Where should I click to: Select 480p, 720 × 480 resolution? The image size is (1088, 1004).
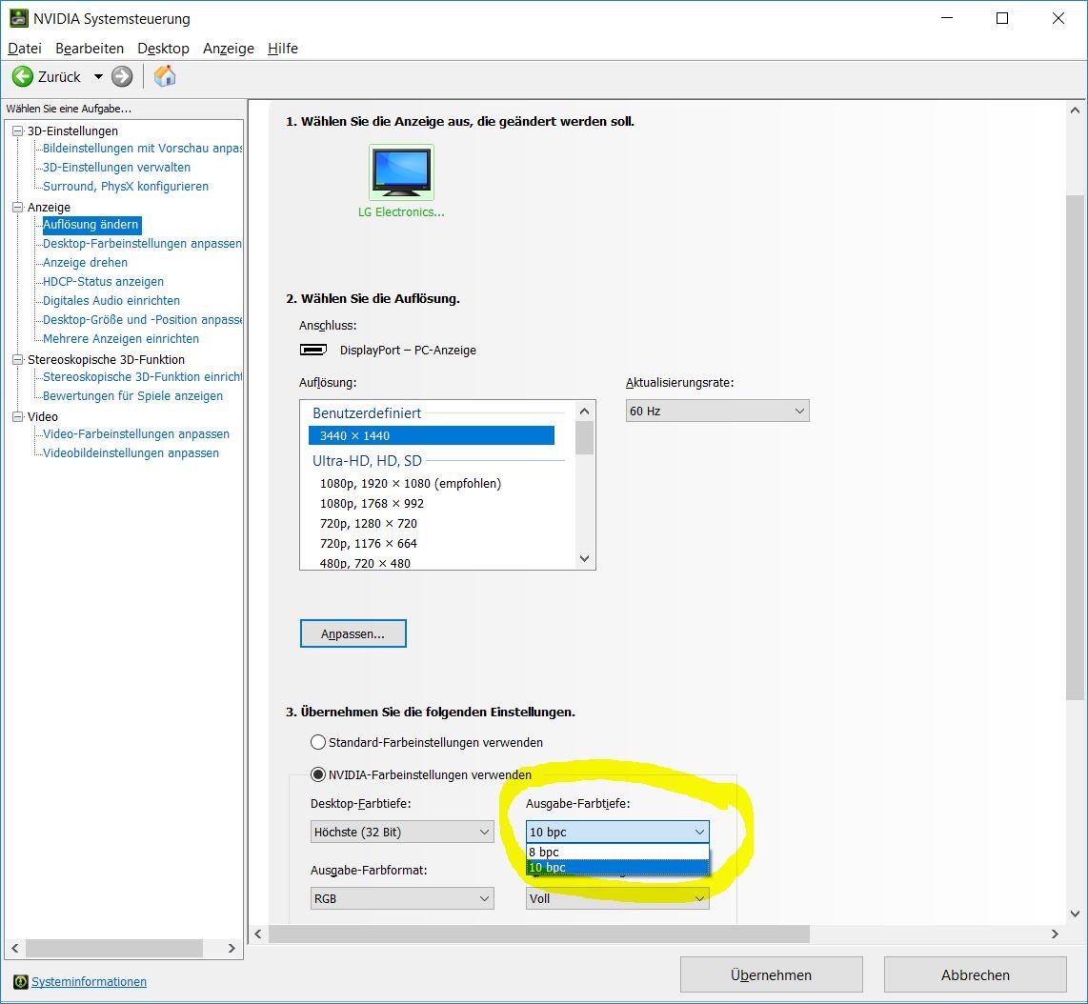(365, 563)
